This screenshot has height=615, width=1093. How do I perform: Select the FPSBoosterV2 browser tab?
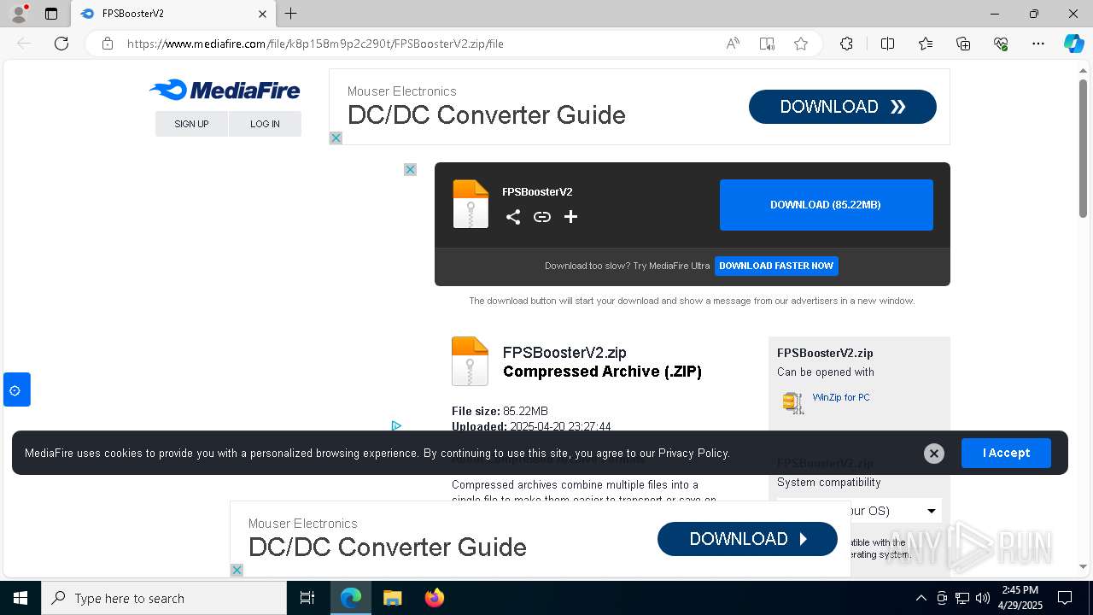(x=172, y=14)
